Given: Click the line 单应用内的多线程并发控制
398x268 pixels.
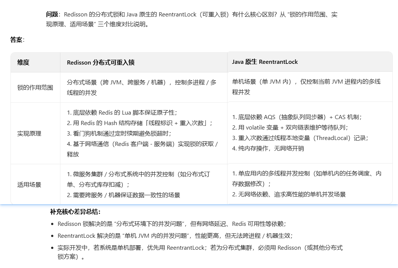Looking at the screenshot, I should tap(307, 178).
